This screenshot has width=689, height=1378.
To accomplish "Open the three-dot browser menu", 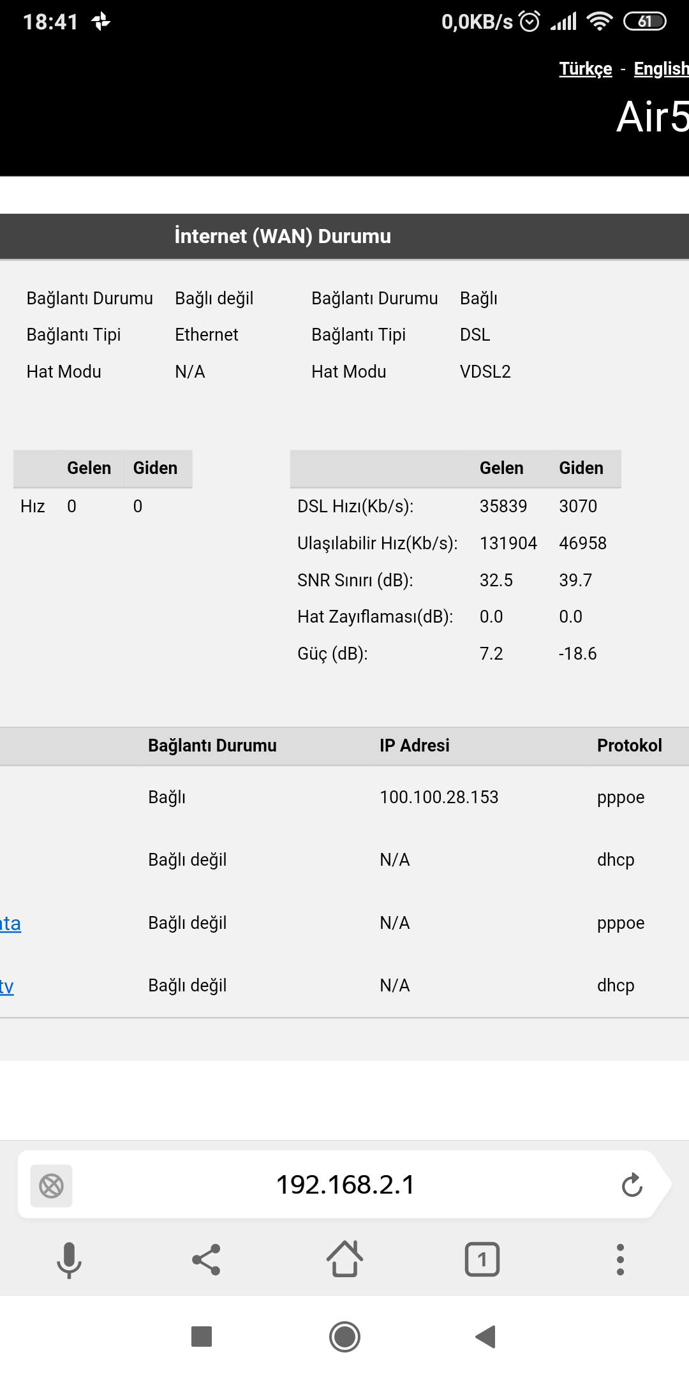I will pyautogui.click(x=620, y=1259).
